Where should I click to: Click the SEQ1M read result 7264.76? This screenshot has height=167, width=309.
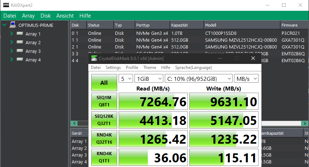click(x=153, y=101)
